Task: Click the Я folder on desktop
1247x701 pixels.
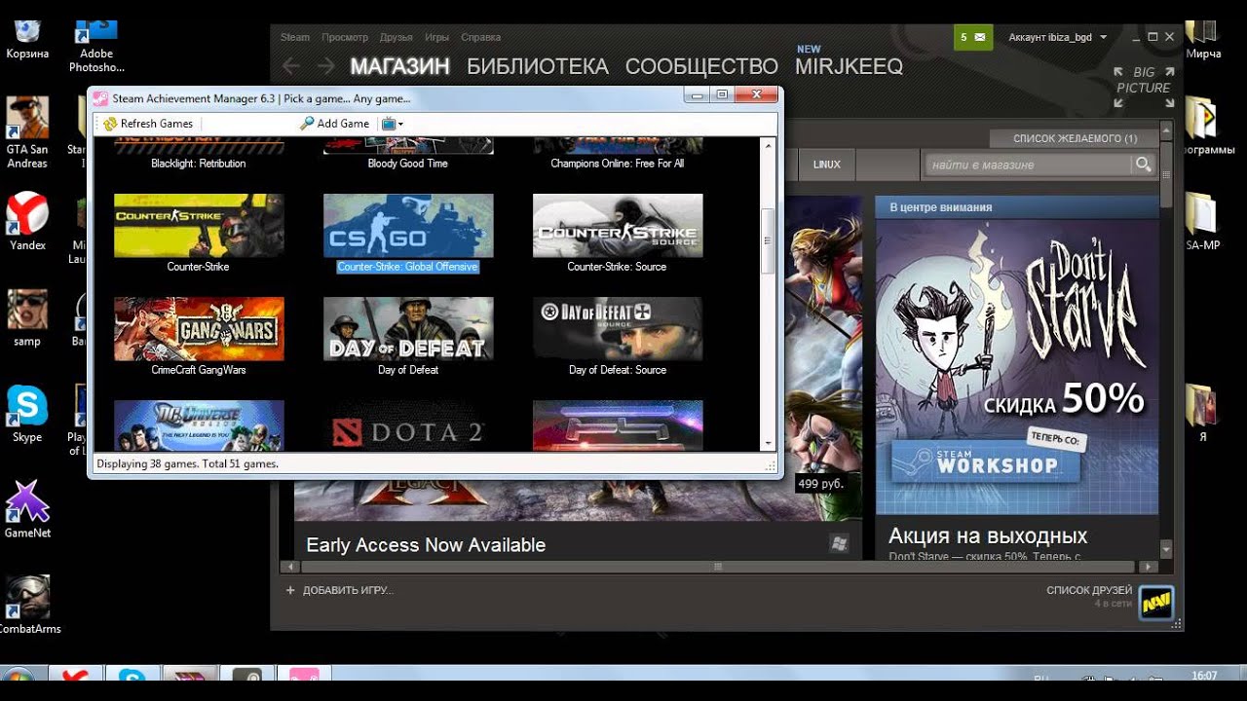Action: pyautogui.click(x=1203, y=414)
